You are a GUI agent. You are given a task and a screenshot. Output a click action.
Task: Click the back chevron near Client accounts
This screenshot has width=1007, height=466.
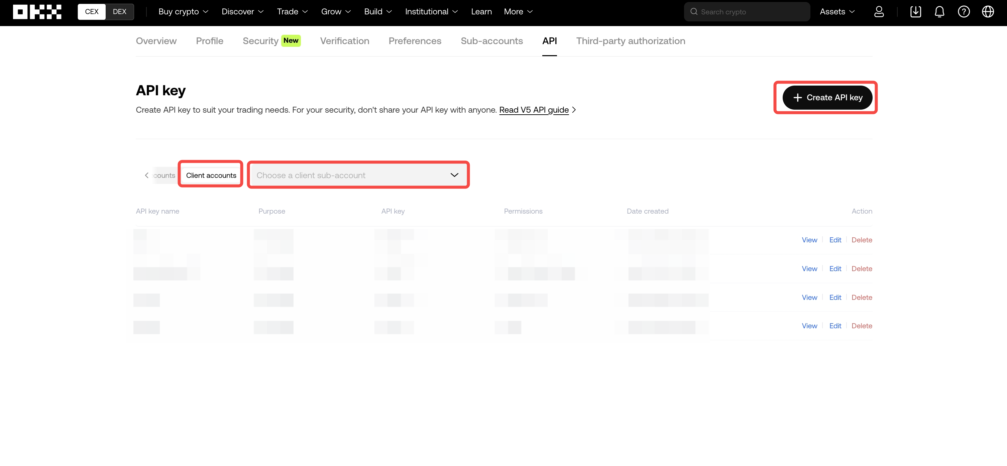point(146,175)
